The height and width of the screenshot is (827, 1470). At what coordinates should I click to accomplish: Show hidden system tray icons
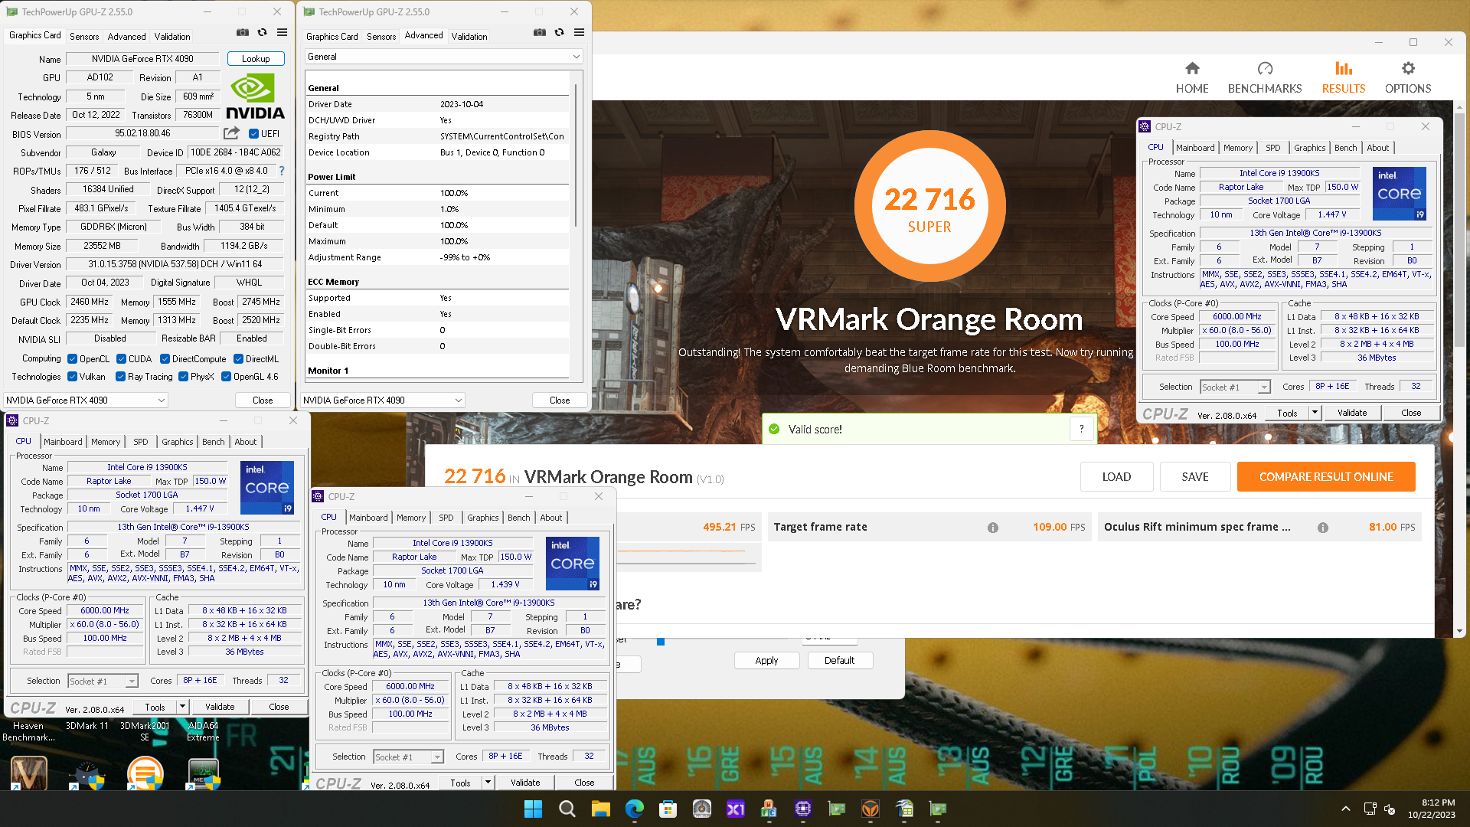click(1346, 809)
